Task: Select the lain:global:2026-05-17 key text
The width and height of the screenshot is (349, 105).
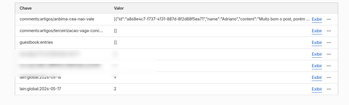Action: 40,89
